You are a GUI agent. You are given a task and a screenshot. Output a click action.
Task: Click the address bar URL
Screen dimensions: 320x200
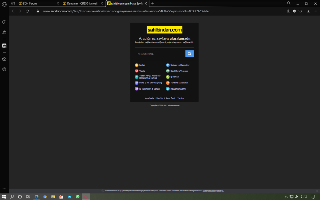(126, 11)
